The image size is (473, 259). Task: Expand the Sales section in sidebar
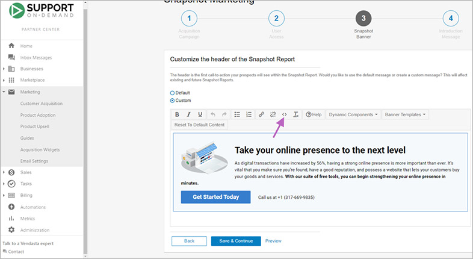[x=26, y=172]
